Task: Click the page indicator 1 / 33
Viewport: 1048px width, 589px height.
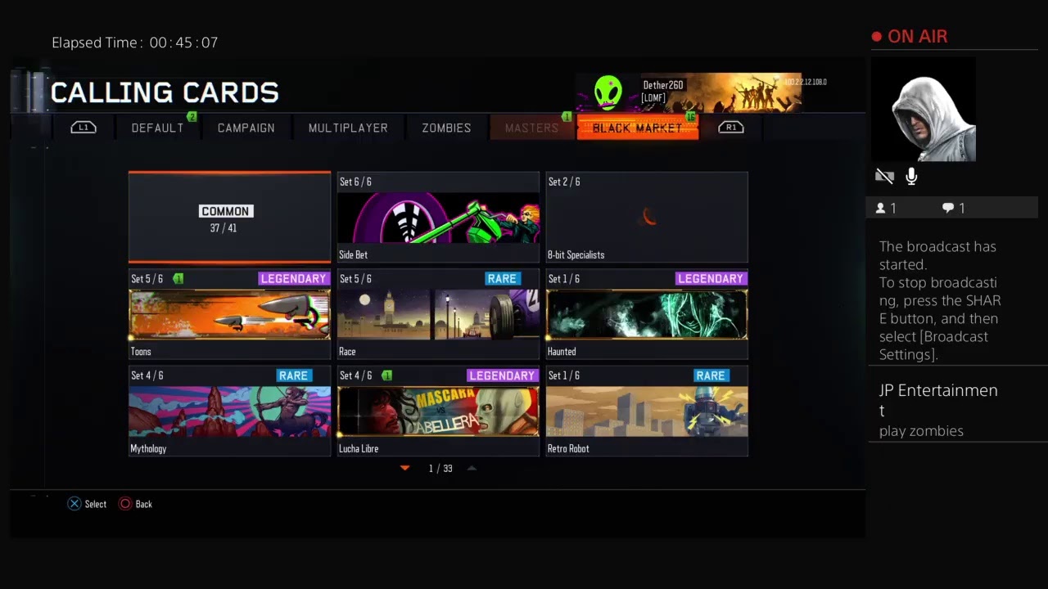Action: [x=440, y=469]
